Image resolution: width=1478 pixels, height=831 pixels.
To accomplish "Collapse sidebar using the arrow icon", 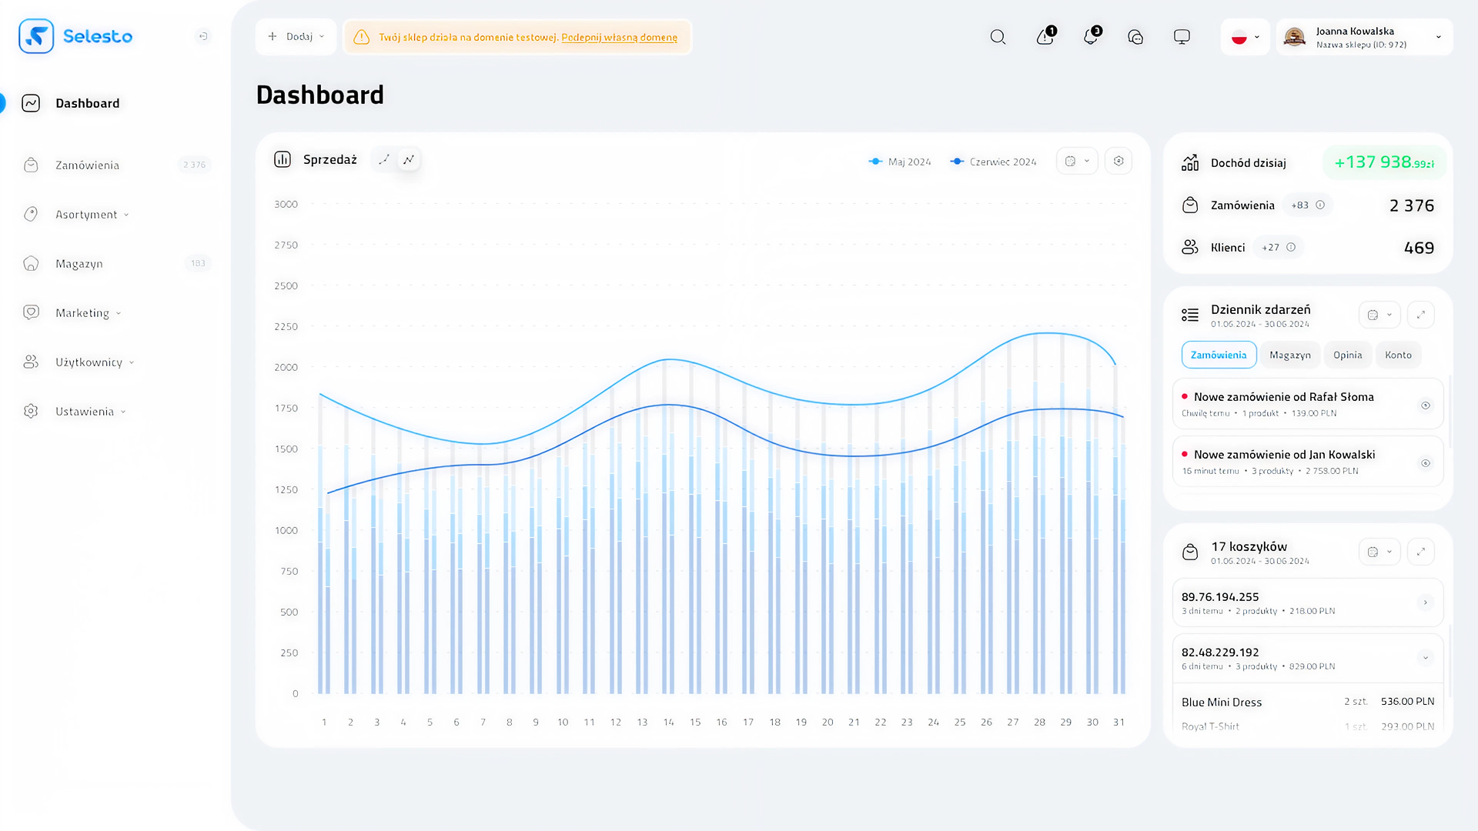I will (x=203, y=36).
